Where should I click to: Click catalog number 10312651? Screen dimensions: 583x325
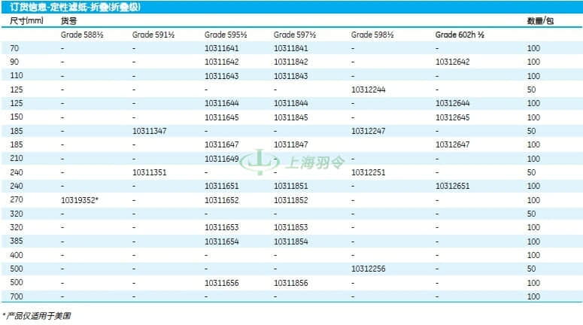click(x=452, y=186)
